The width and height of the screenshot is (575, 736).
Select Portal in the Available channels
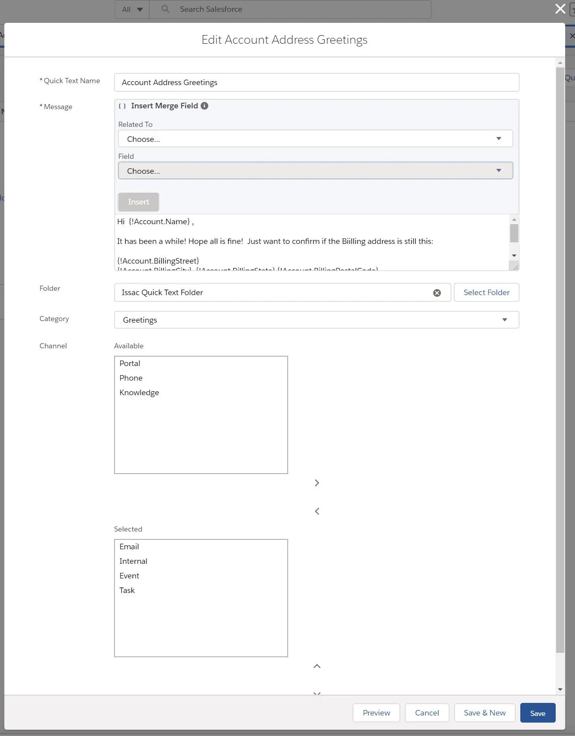coord(201,363)
